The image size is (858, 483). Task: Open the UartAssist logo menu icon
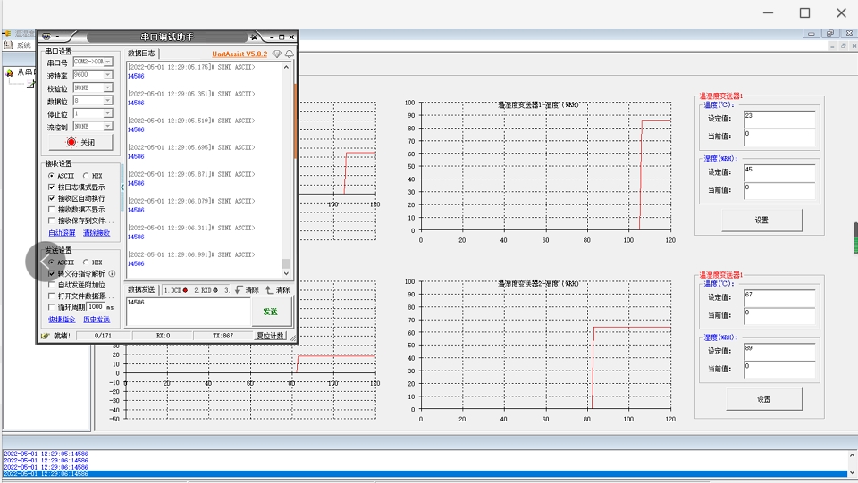click(x=46, y=37)
